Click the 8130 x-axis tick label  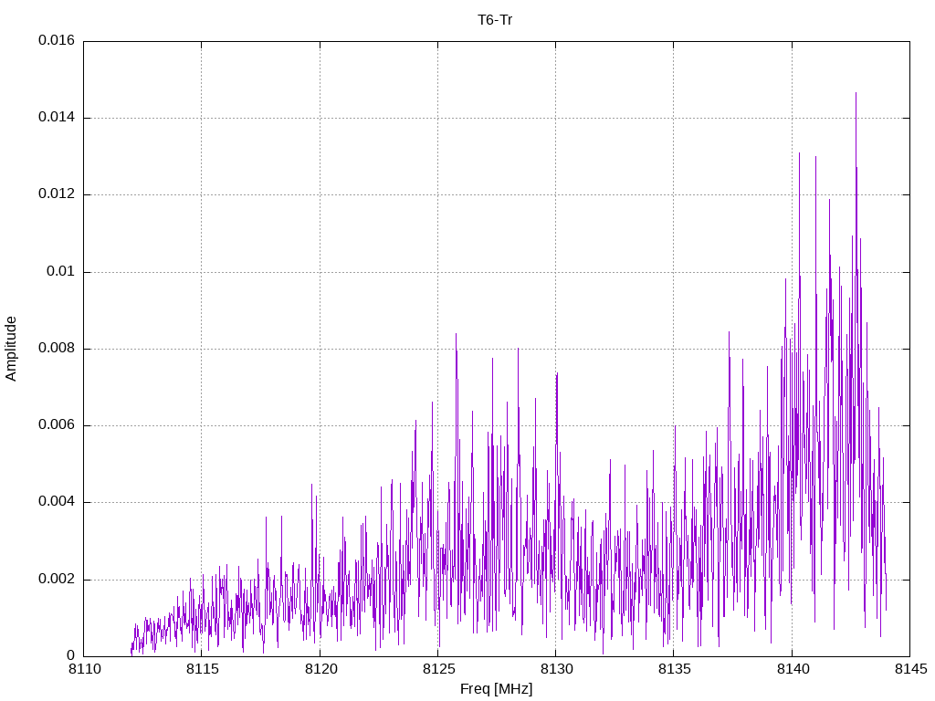[556, 670]
